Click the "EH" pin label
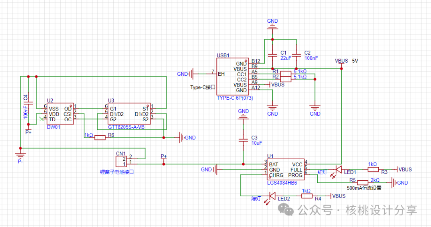The width and height of the screenshot is (431, 227). [221, 74]
